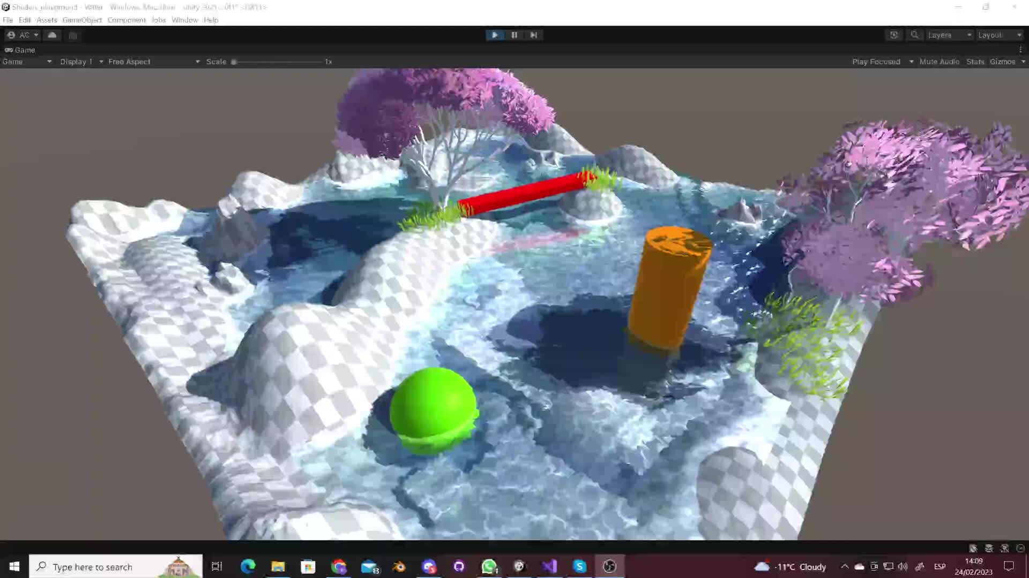Open the Jobs menu
Screen dimensions: 1029x578
(159, 20)
